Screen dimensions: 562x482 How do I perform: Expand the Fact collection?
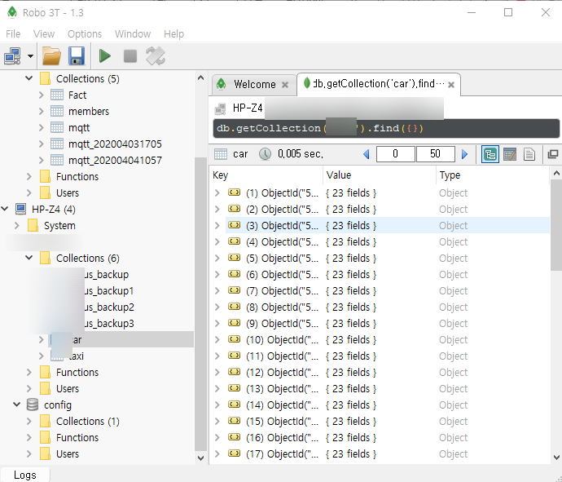(41, 95)
